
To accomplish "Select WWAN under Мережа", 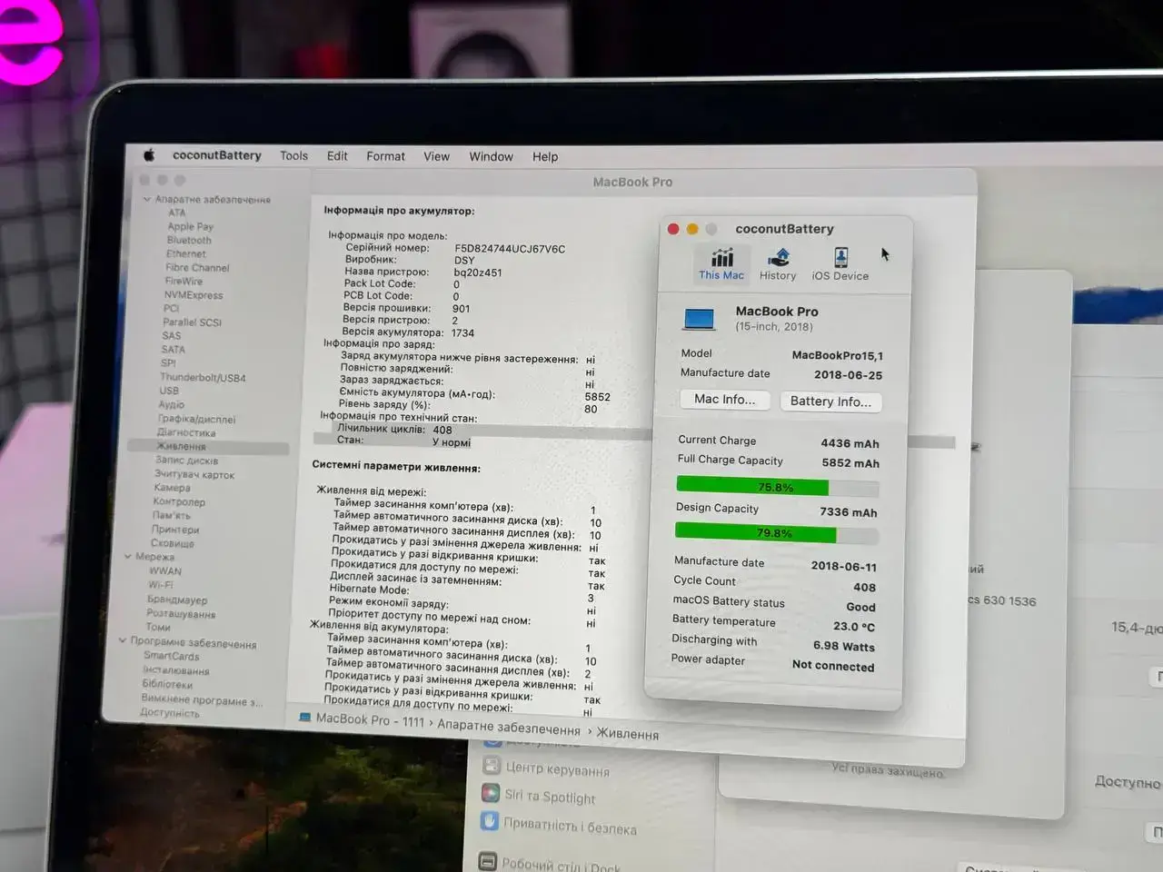I will click(165, 570).
